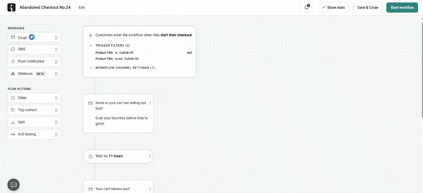Click the AI sparkle badge next to Email
Screen dimensions: 423x193
(32, 37)
